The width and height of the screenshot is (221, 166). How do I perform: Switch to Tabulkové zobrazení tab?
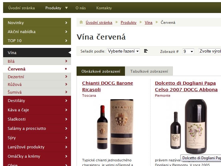point(149,71)
